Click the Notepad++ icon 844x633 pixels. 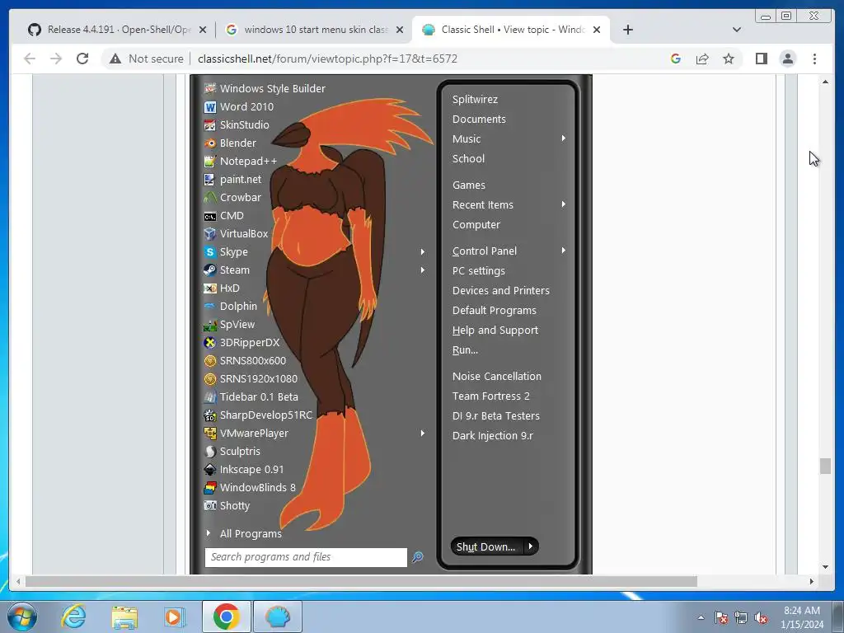point(210,162)
